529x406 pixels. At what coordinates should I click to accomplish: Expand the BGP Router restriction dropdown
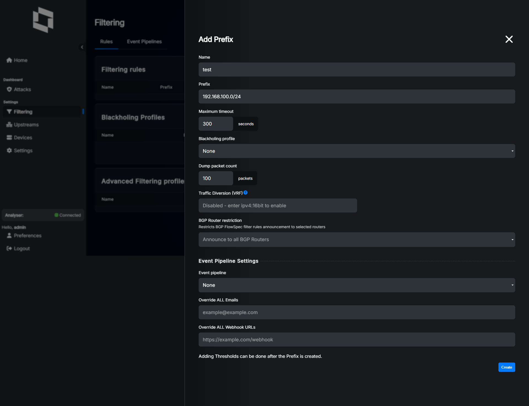click(x=357, y=239)
